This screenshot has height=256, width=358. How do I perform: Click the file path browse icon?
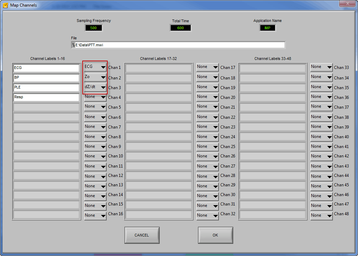pyautogui.click(x=73, y=45)
